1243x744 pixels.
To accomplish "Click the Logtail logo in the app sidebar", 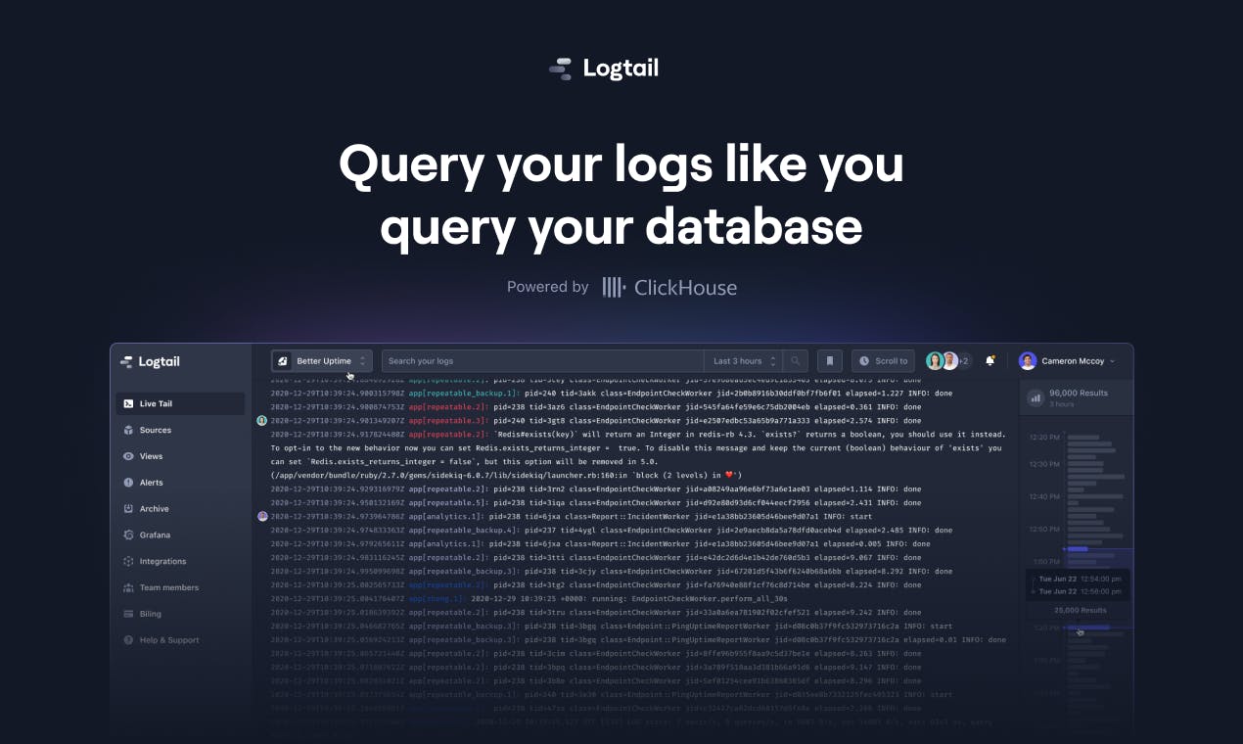I will (150, 362).
